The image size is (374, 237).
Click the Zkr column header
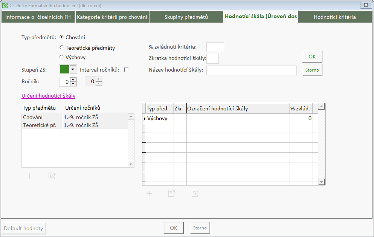[180, 109]
